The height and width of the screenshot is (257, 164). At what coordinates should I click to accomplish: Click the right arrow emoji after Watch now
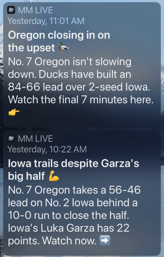105,241
